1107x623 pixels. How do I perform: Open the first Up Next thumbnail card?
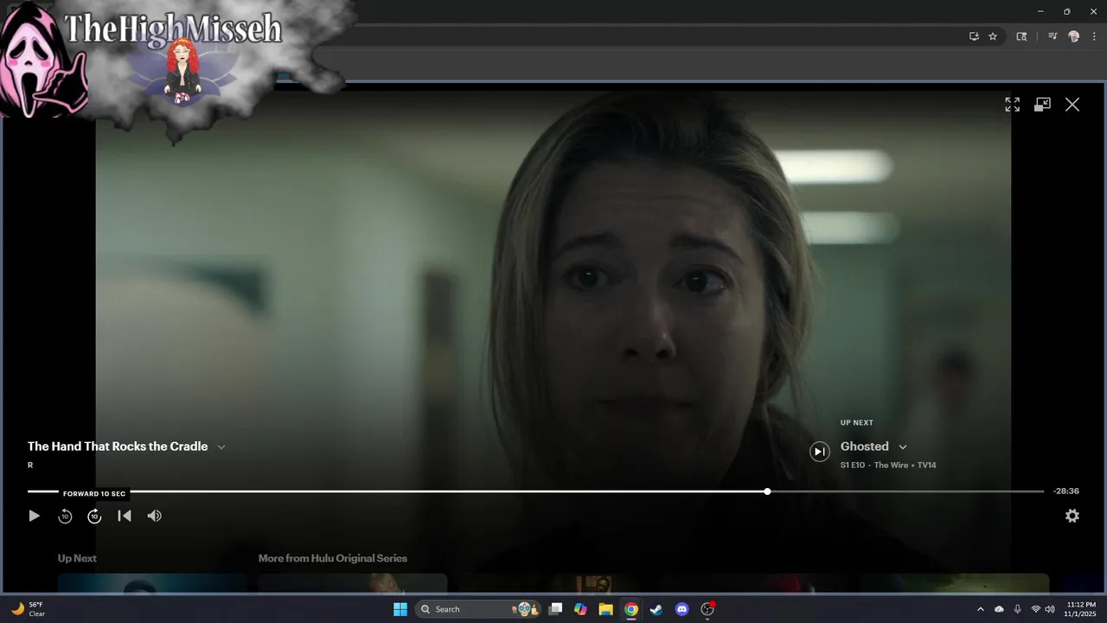151,582
